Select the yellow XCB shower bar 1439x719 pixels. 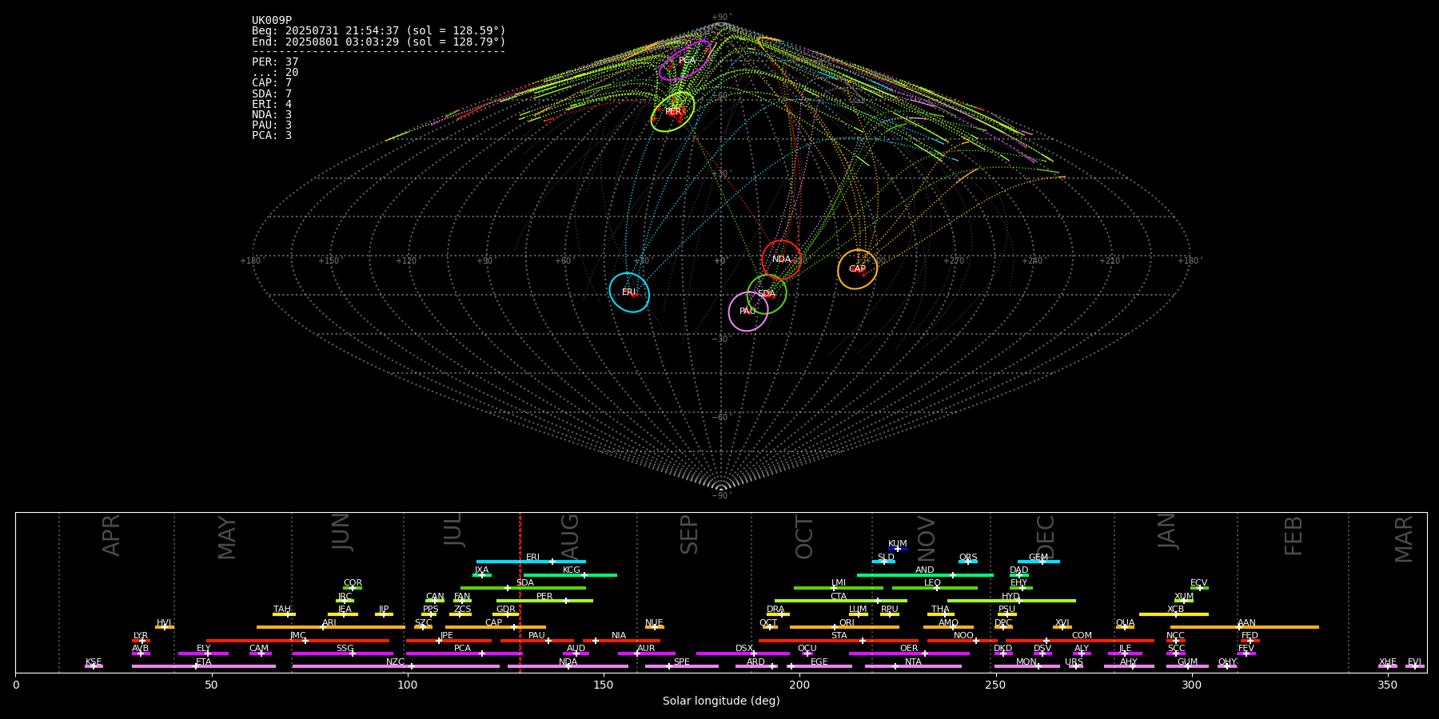tap(1174, 614)
